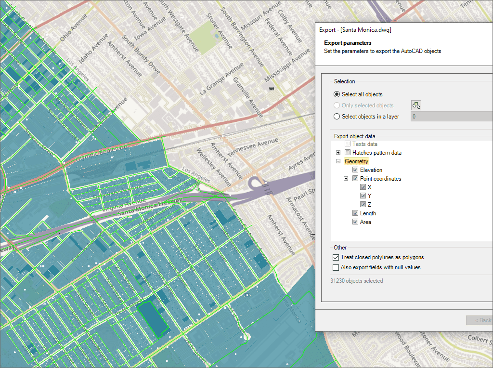Enable Also export fields with null values
Image resolution: width=493 pixels, height=368 pixels.
point(337,267)
